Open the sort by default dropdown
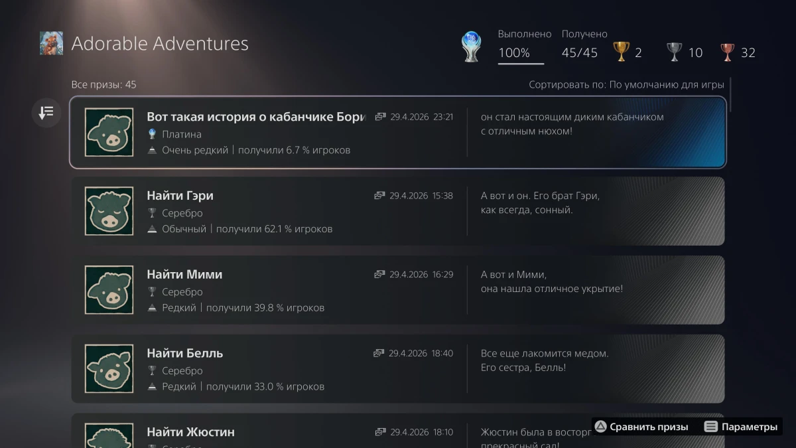The height and width of the screenshot is (448, 796). [x=626, y=85]
